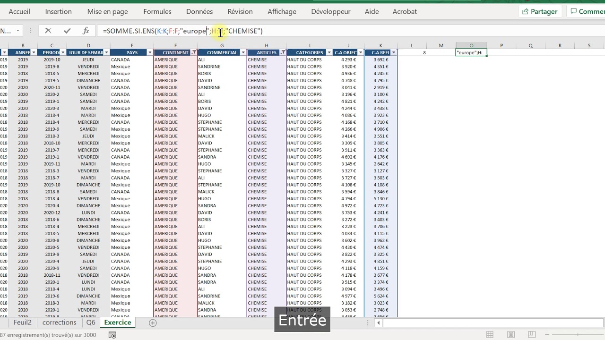This screenshot has width=605, height=340.
Task: Click the 5 624 € cell in C.A REEL
Action: tap(380, 296)
